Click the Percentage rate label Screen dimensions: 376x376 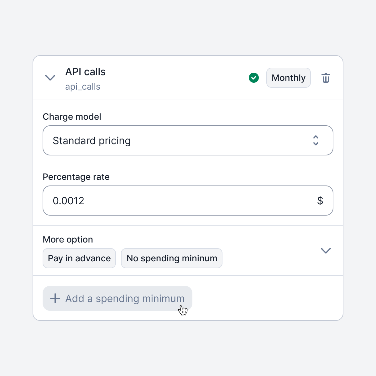(76, 177)
